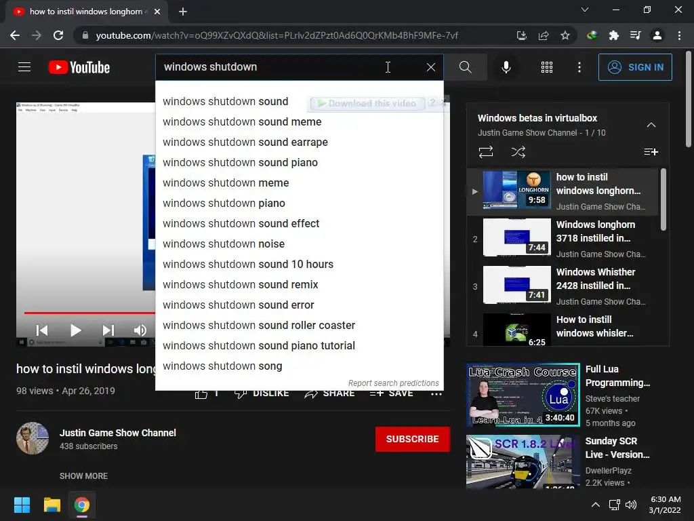Close the how to instil windows longhorn tab
The image size is (694, 521).
(157, 12)
